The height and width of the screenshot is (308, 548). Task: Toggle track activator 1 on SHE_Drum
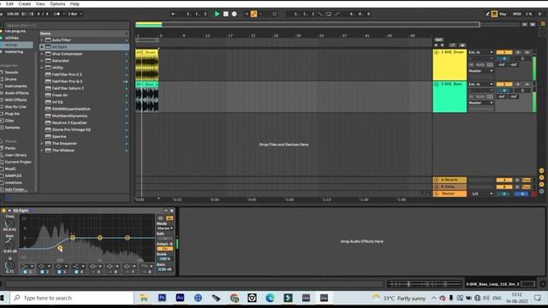point(504,52)
